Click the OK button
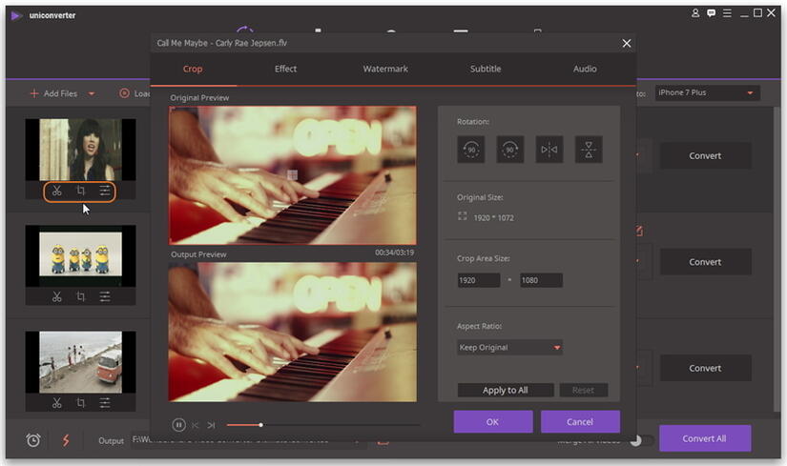The image size is (787, 466). click(x=493, y=422)
